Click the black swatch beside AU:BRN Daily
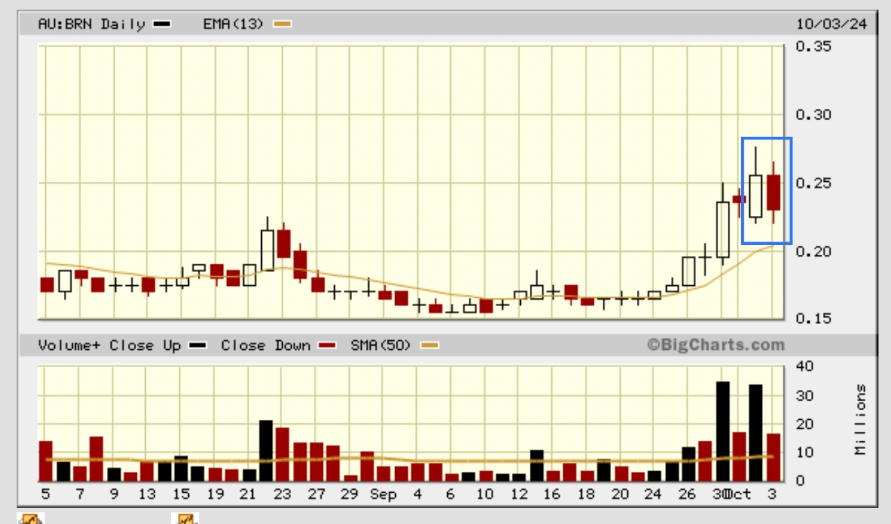Image resolution: width=891 pixels, height=524 pixels. coord(162,25)
